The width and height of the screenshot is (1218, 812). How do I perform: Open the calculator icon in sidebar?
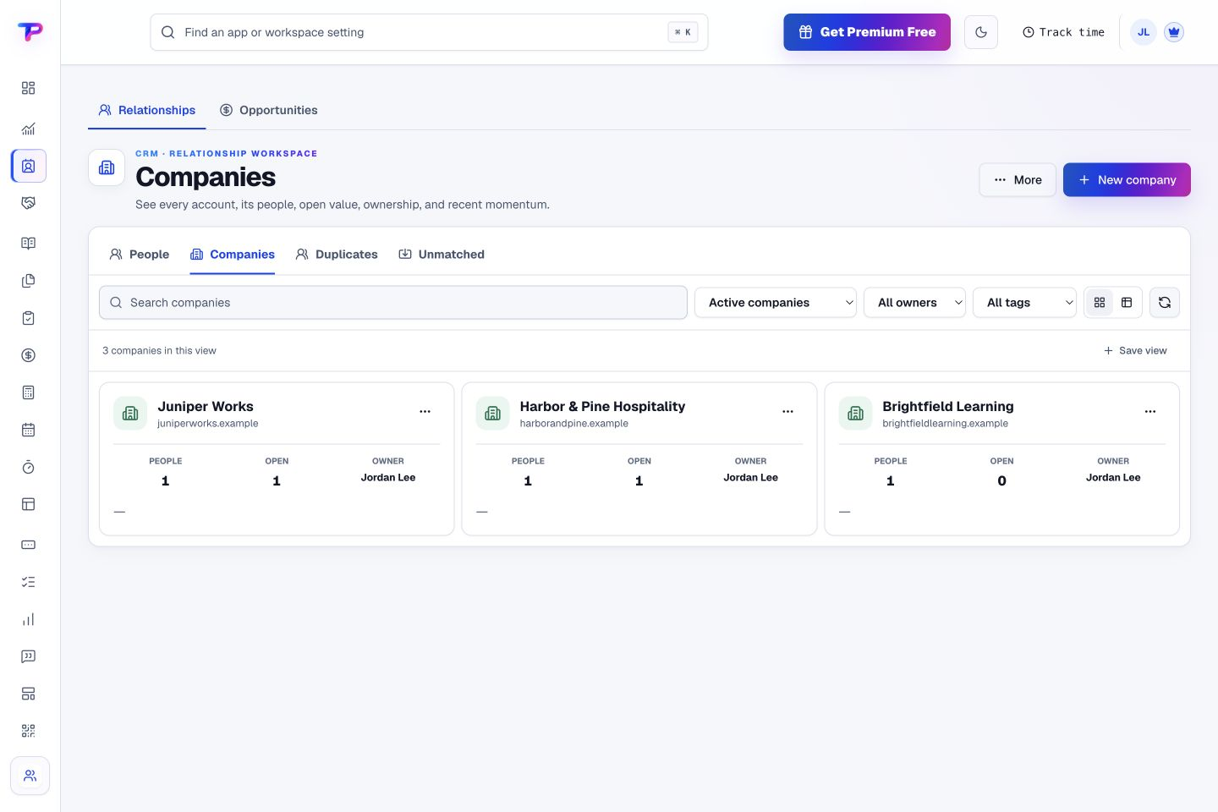(x=28, y=392)
